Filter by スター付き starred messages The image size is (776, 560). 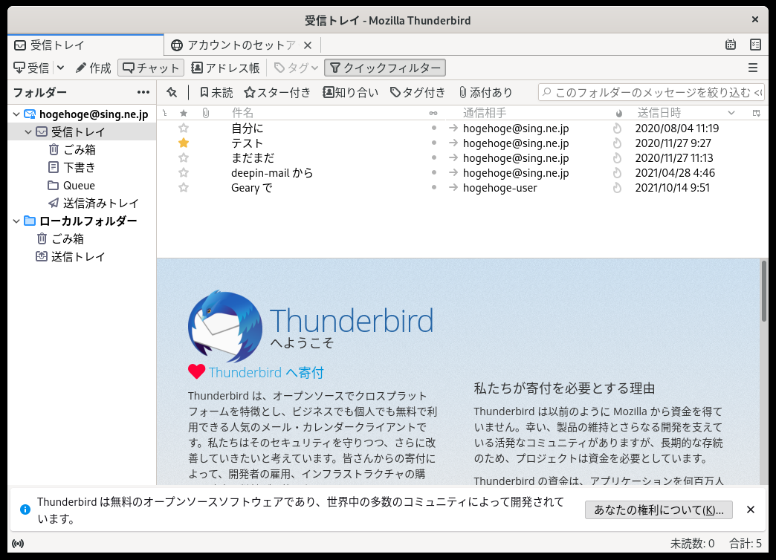[277, 93]
